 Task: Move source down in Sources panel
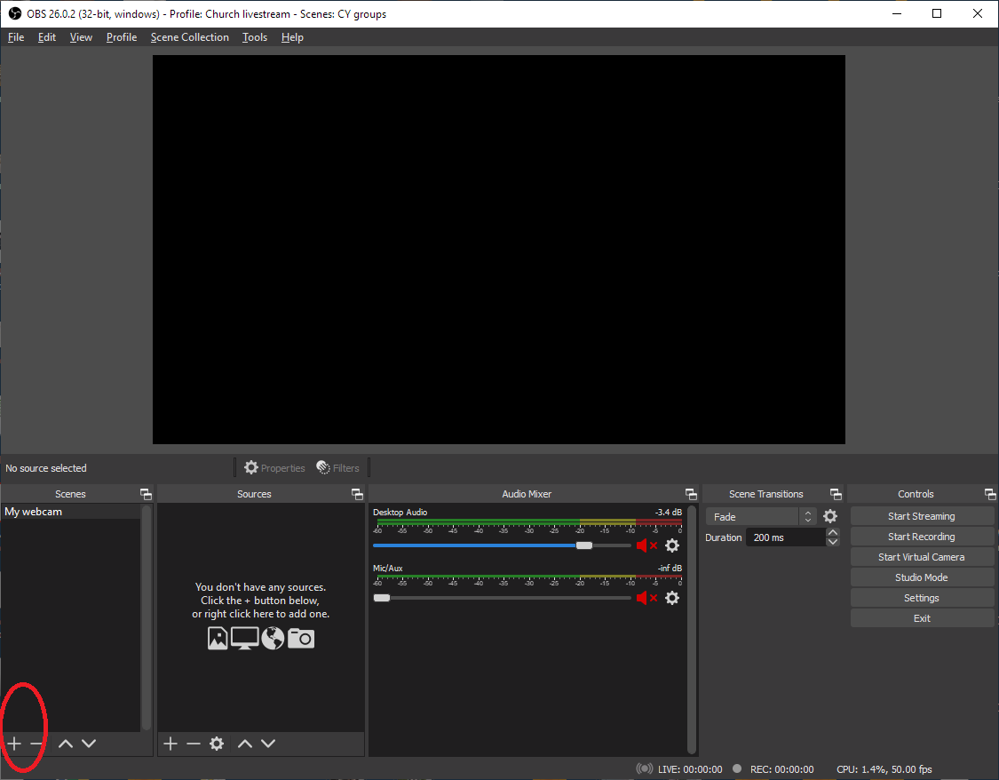(268, 743)
